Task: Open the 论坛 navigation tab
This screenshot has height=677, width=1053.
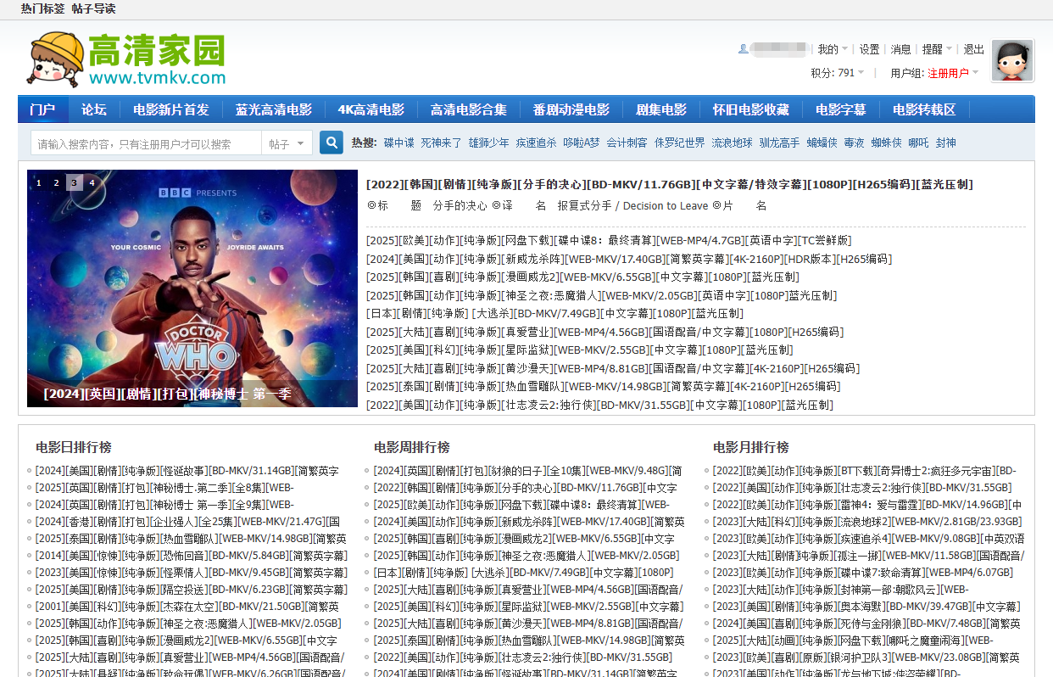Action: tap(94, 109)
